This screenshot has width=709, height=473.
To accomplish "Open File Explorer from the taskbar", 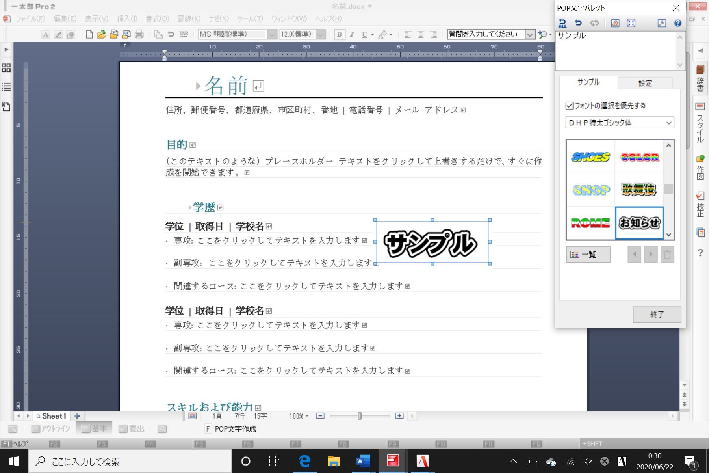I will [334, 461].
